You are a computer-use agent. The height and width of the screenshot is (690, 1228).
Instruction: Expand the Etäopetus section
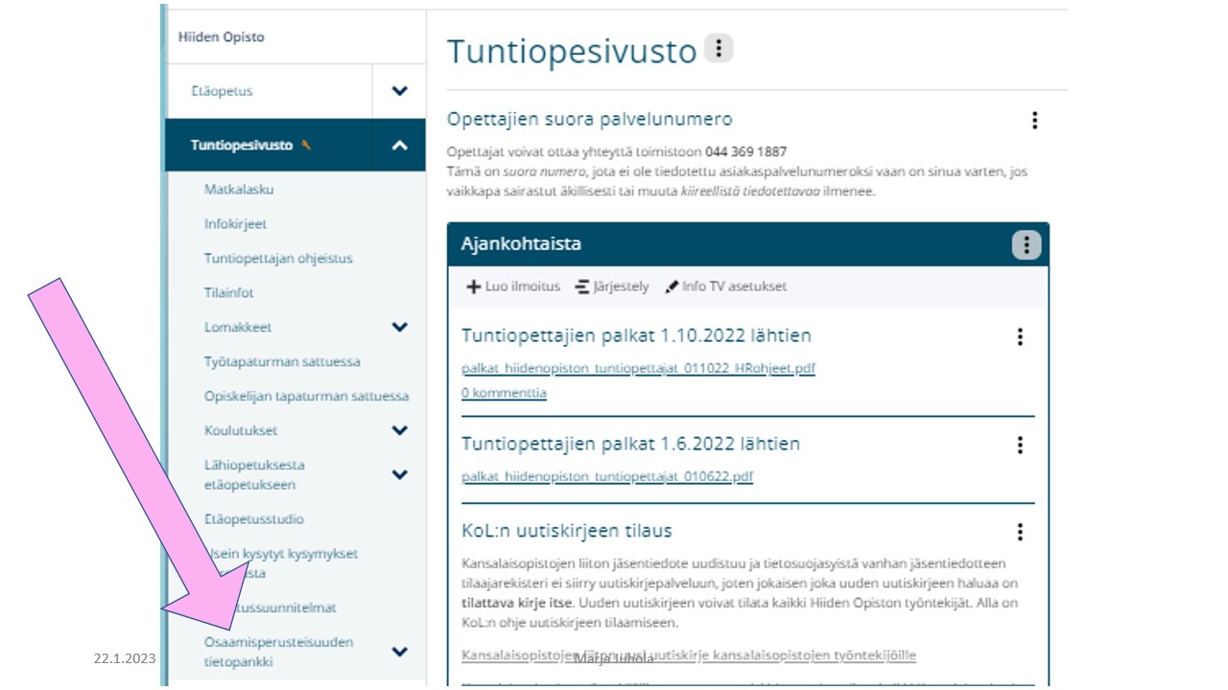[400, 91]
